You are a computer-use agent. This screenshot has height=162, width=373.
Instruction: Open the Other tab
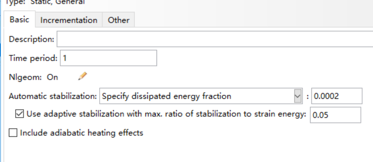119,20
